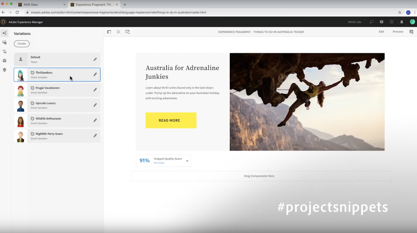This screenshot has width=417, height=233.
Task: Open the Content Tree layers icon
Action: [x=4, y=70]
